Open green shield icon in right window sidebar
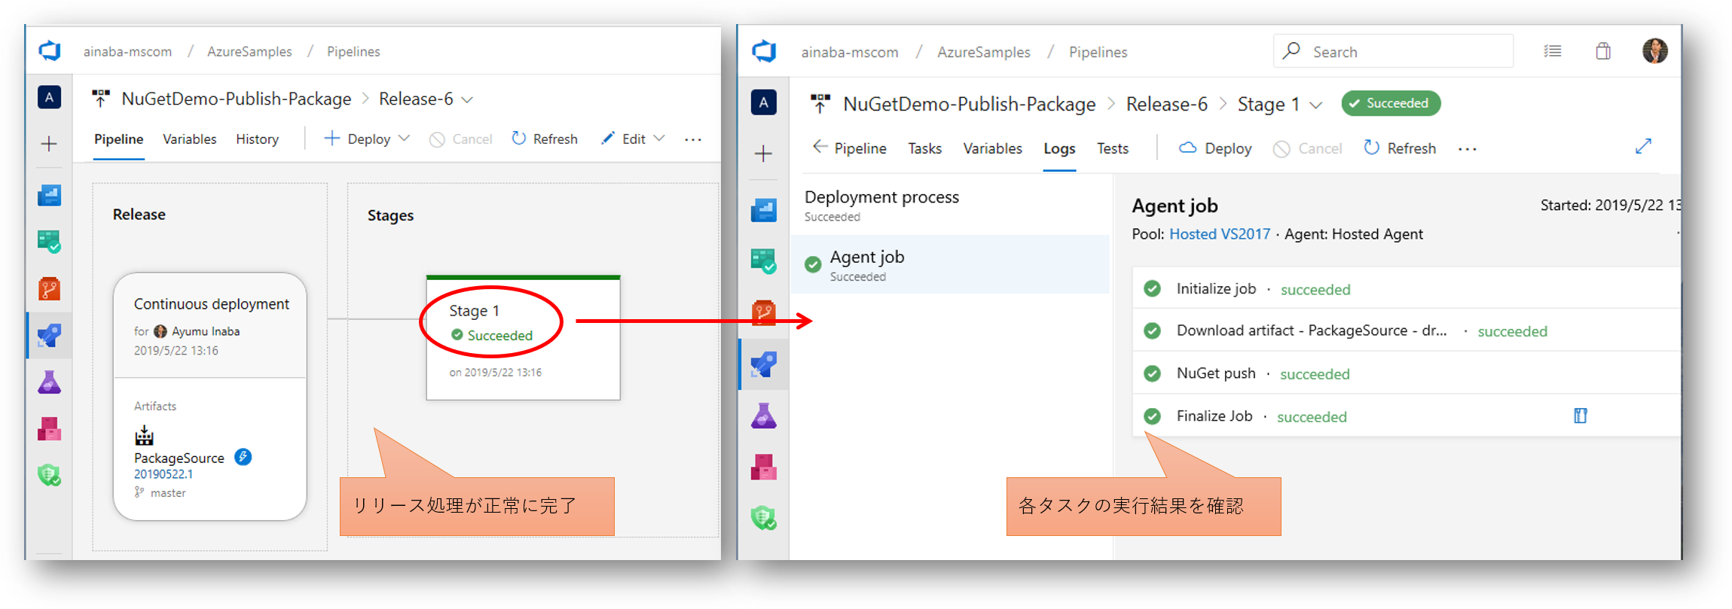 click(x=764, y=518)
